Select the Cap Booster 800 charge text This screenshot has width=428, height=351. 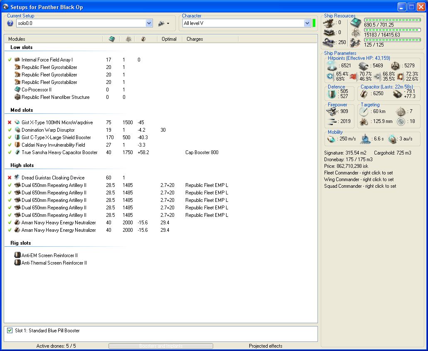click(x=202, y=152)
